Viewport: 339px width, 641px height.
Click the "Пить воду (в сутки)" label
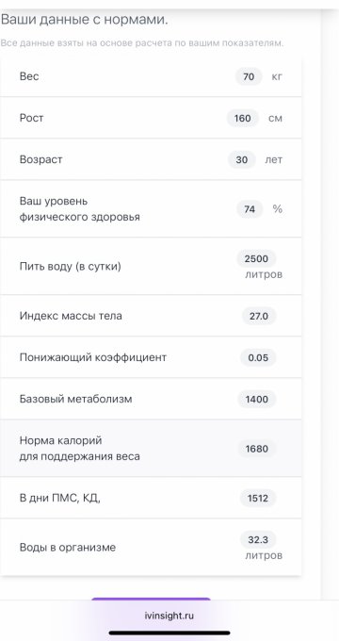[x=71, y=267]
